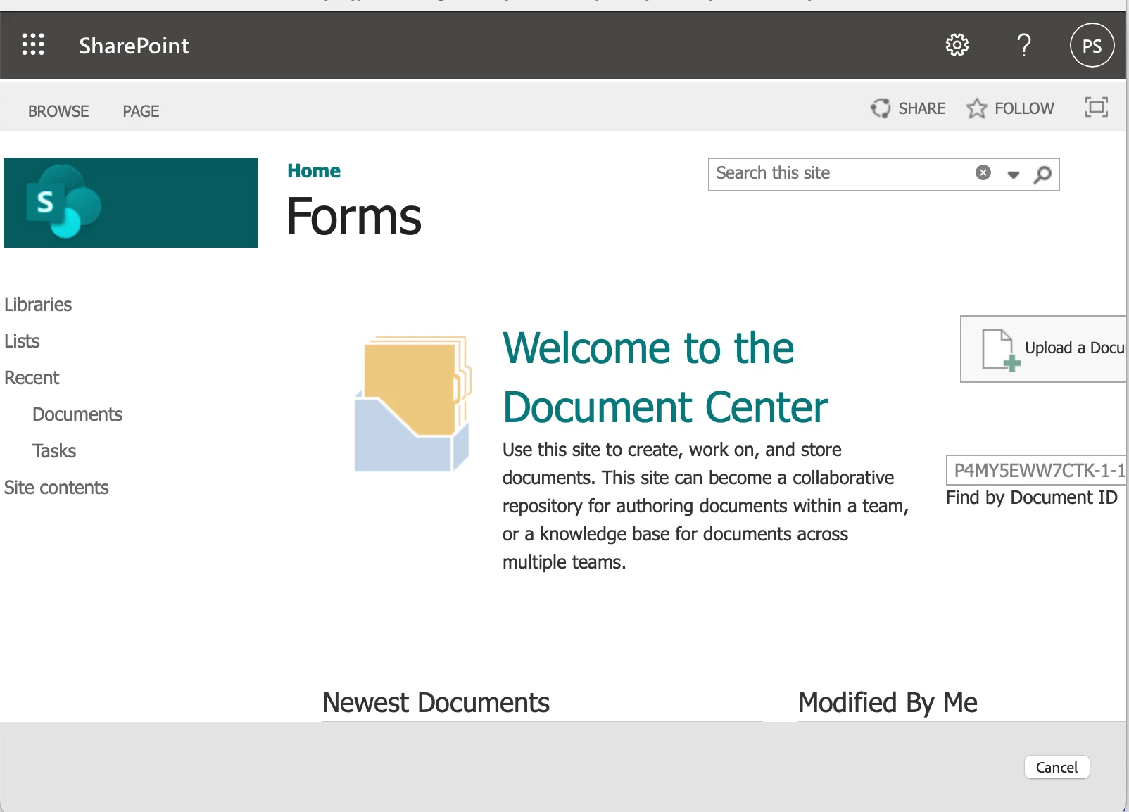
Task: Open Libraries in the left navigation
Action: tap(38, 305)
